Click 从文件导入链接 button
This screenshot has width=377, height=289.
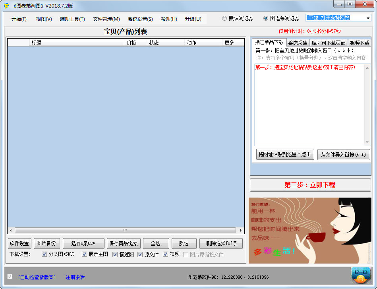point(343,155)
